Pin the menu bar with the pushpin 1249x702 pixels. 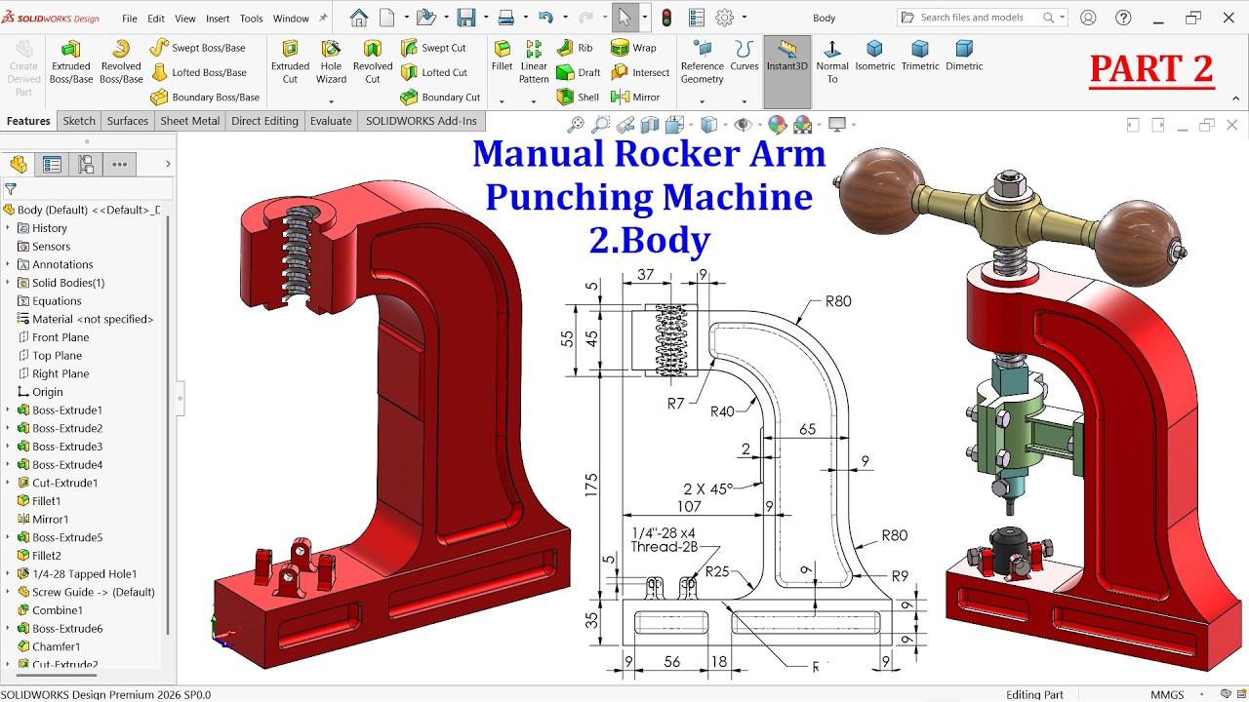click(x=323, y=18)
